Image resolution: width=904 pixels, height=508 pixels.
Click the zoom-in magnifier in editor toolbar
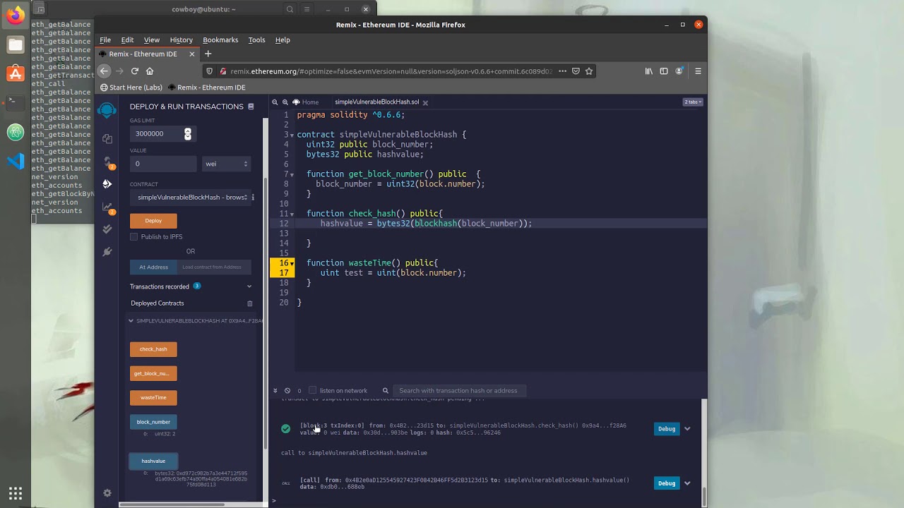(285, 102)
